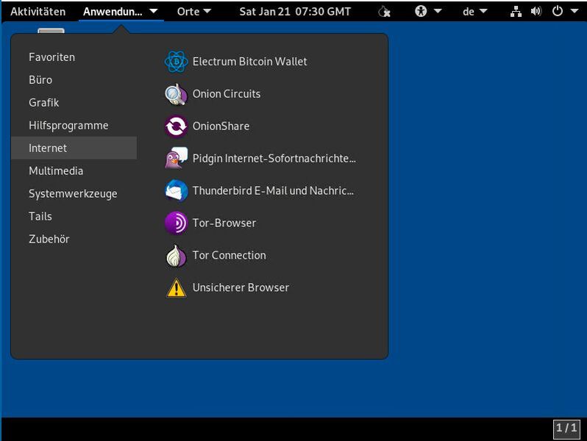587x441 pixels.
Task: Click the Tor-Browser label
Action: [224, 223]
